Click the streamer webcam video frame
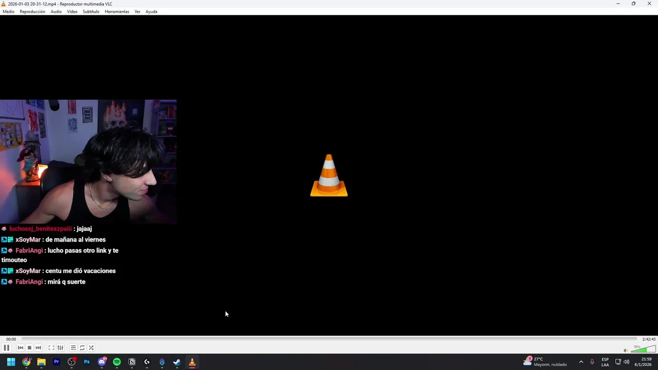The image size is (658, 370). click(x=88, y=162)
